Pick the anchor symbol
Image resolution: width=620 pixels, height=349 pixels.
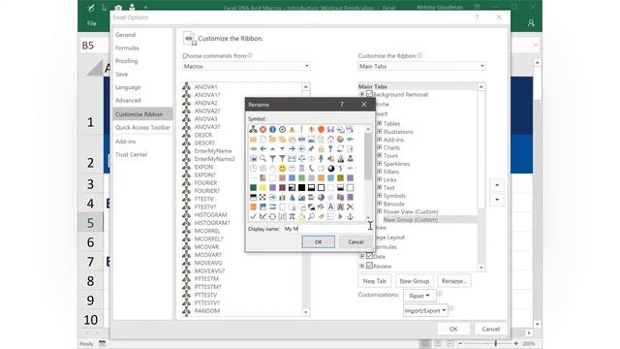point(350,216)
